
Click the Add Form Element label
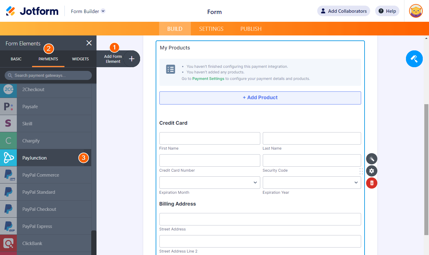pos(113,59)
